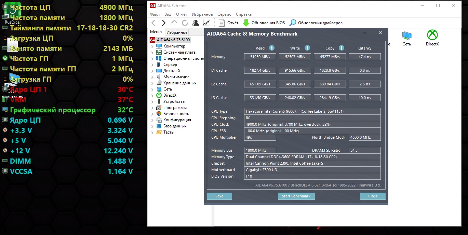The image size is (468, 235).
Task: Expand the Сервер tree node
Action: pos(152,65)
